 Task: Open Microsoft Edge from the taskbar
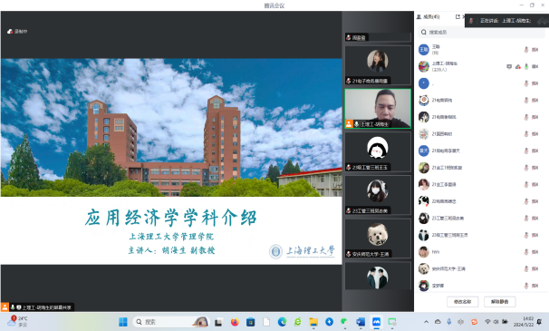(283, 322)
